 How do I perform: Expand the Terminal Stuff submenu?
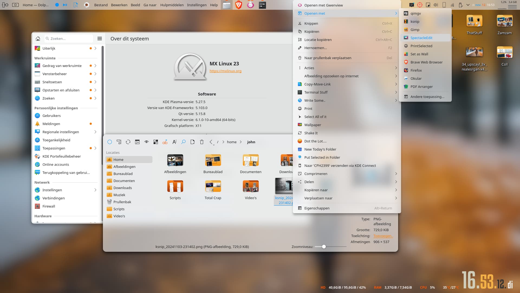(x=347, y=92)
